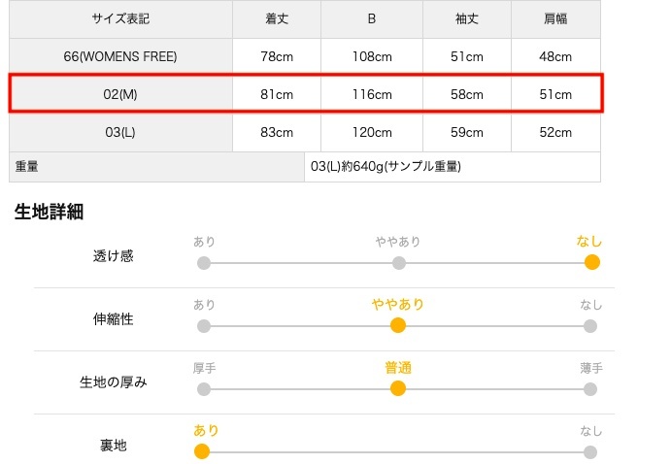Select the 裏地 'あり' orange dot
This screenshot has height=464, width=671.
[202, 451]
